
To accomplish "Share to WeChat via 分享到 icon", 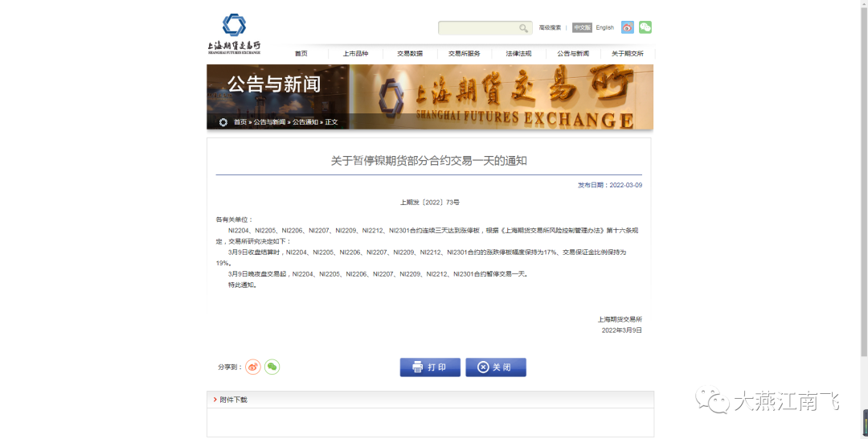I will coord(272,367).
